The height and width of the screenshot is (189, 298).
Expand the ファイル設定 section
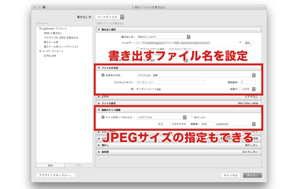click(x=99, y=103)
